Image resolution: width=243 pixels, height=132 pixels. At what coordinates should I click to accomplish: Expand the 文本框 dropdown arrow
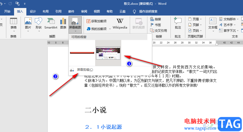213,31
